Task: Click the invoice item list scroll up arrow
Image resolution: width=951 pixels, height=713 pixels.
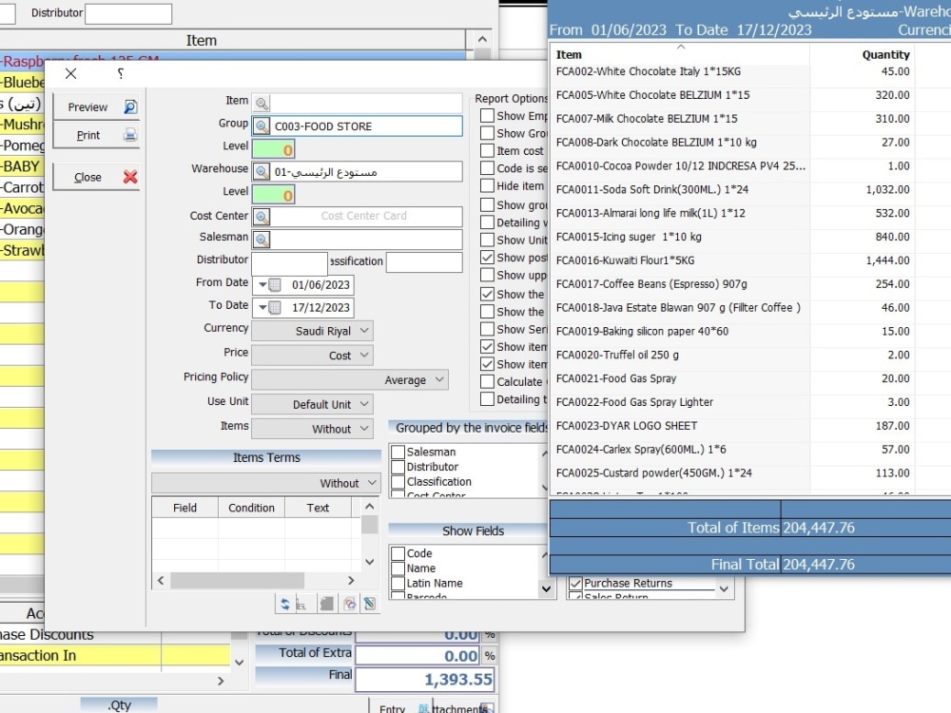Action: coord(482,39)
